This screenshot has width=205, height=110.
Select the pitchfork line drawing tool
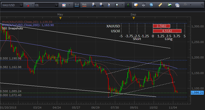(185, 5)
